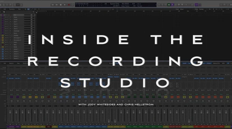
Task: Toggle the highlighted Mixer button in control bar
Action: (18, 5)
